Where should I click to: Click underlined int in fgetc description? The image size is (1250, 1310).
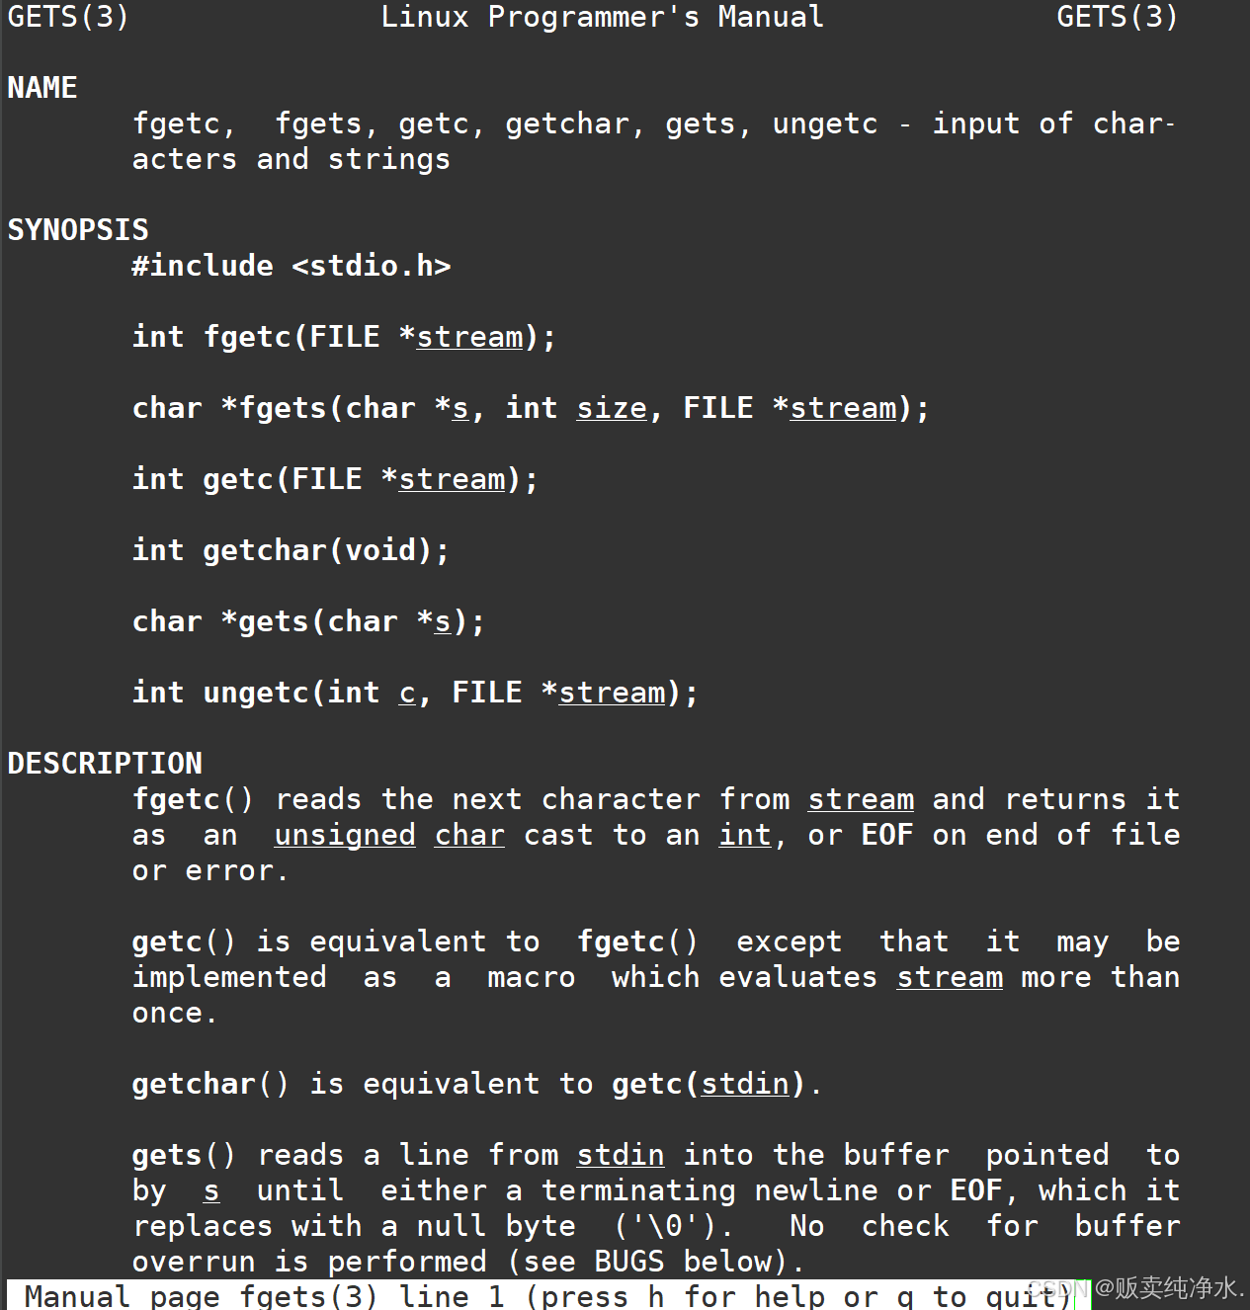click(x=745, y=836)
